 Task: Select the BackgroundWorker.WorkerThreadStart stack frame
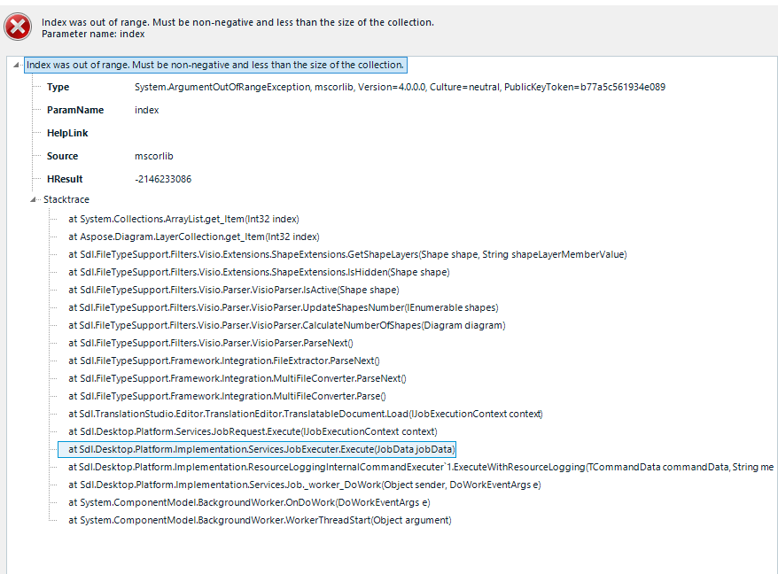[x=260, y=520]
